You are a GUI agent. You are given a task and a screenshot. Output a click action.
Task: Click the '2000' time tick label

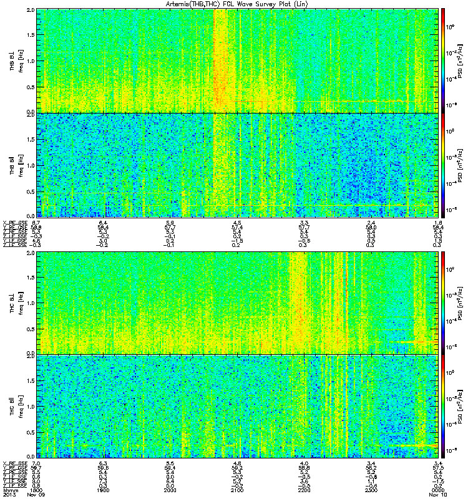[170, 490]
